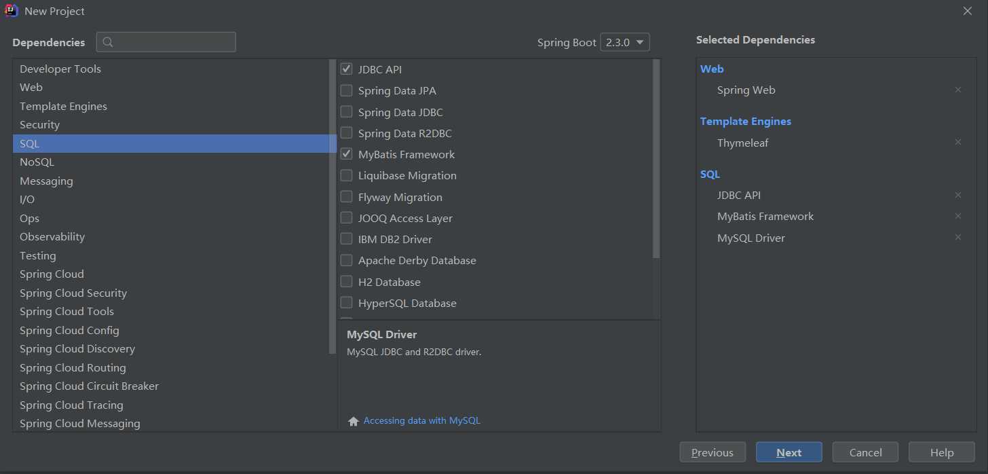Viewport: 988px width, 474px height.
Task: Check Spring Data JDBC
Action: pos(346,112)
